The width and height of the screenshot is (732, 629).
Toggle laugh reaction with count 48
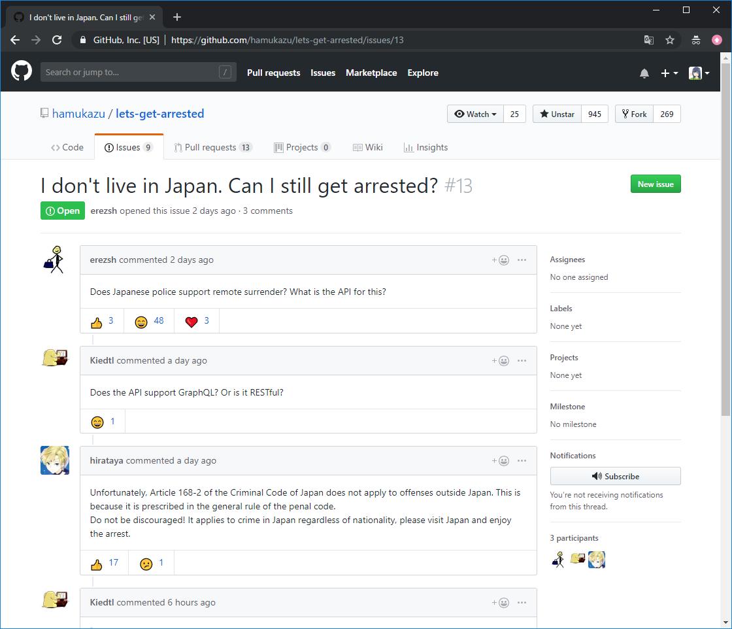149,321
